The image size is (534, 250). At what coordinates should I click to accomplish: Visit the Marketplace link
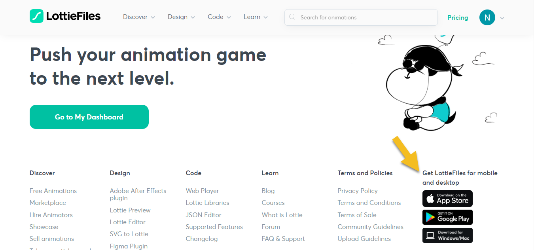[48, 203]
